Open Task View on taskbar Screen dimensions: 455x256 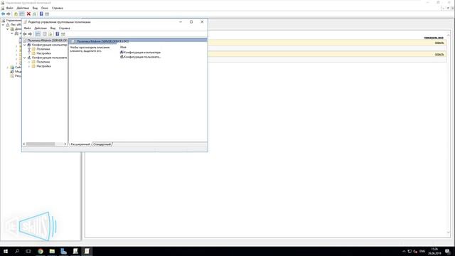(x=28, y=251)
